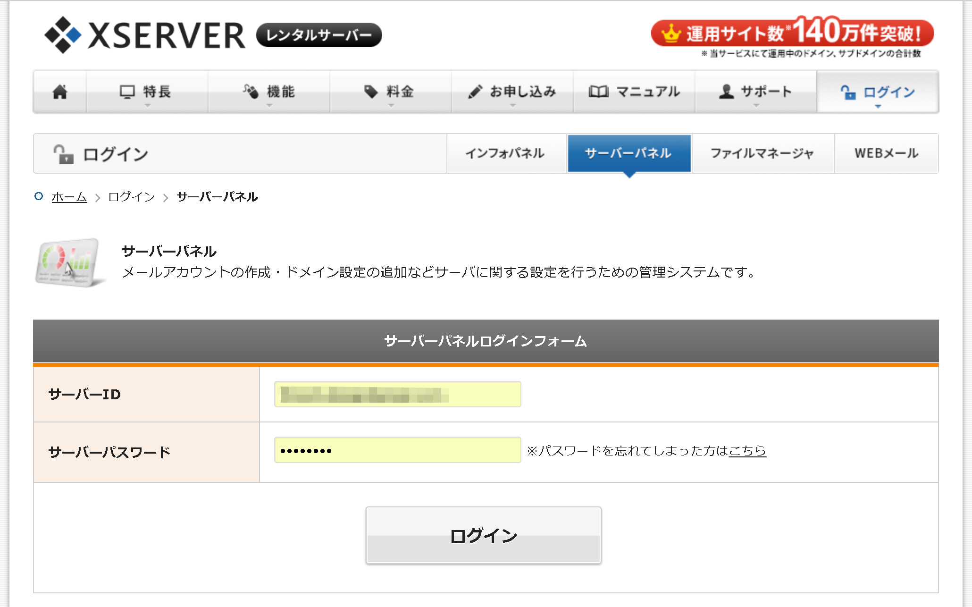The height and width of the screenshot is (607, 972).
Task: Click the monitor icon next to 特長
Action: click(127, 92)
